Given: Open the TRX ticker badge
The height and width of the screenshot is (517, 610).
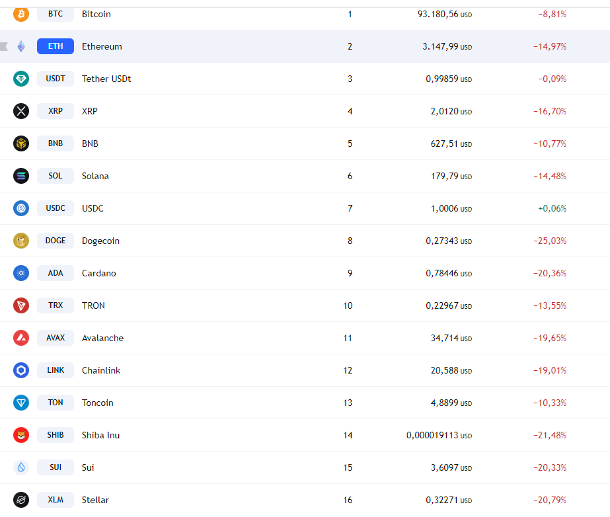Looking at the screenshot, I should (56, 305).
